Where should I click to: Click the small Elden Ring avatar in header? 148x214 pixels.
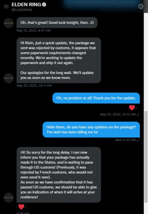[x=6, y=6]
